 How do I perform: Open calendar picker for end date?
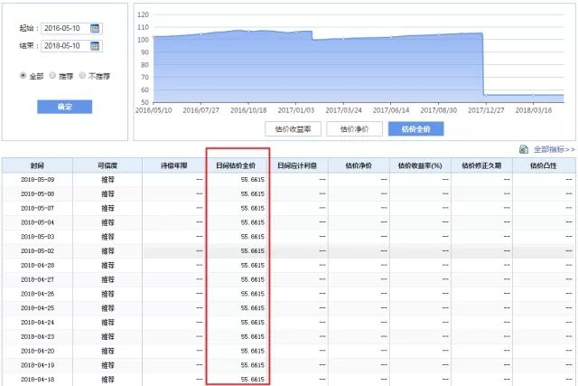pyautogui.click(x=95, y=46)
